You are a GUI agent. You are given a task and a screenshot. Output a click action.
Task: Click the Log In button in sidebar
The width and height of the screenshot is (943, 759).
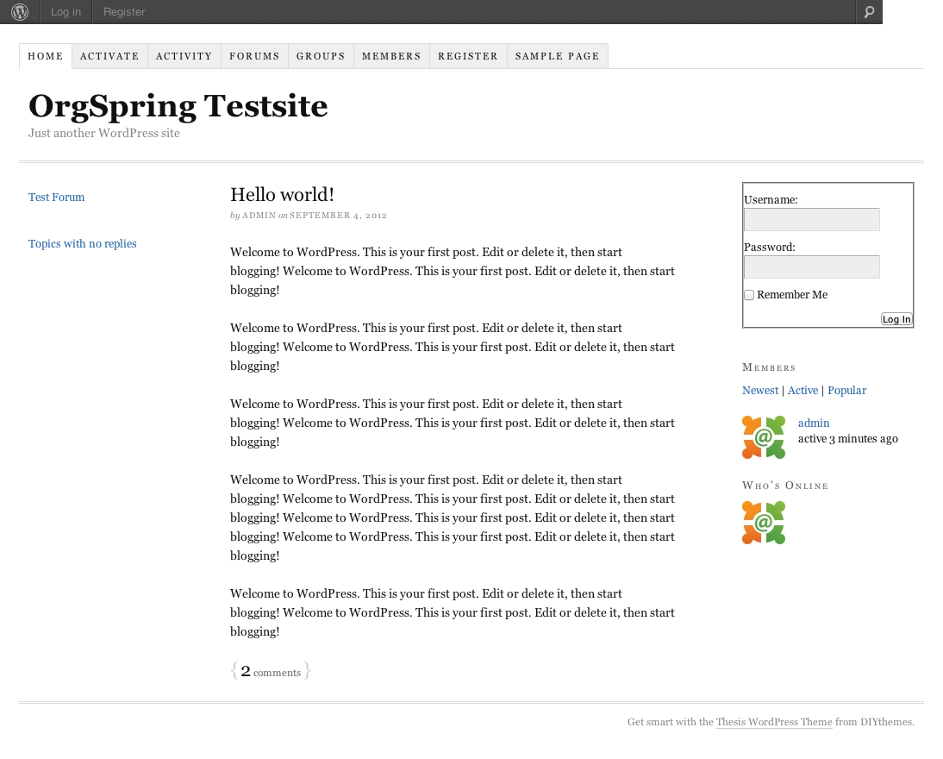tap(896, 319)
